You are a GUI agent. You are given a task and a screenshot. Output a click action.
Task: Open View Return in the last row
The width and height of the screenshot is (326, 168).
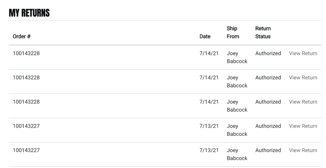(x=303, y=150)
